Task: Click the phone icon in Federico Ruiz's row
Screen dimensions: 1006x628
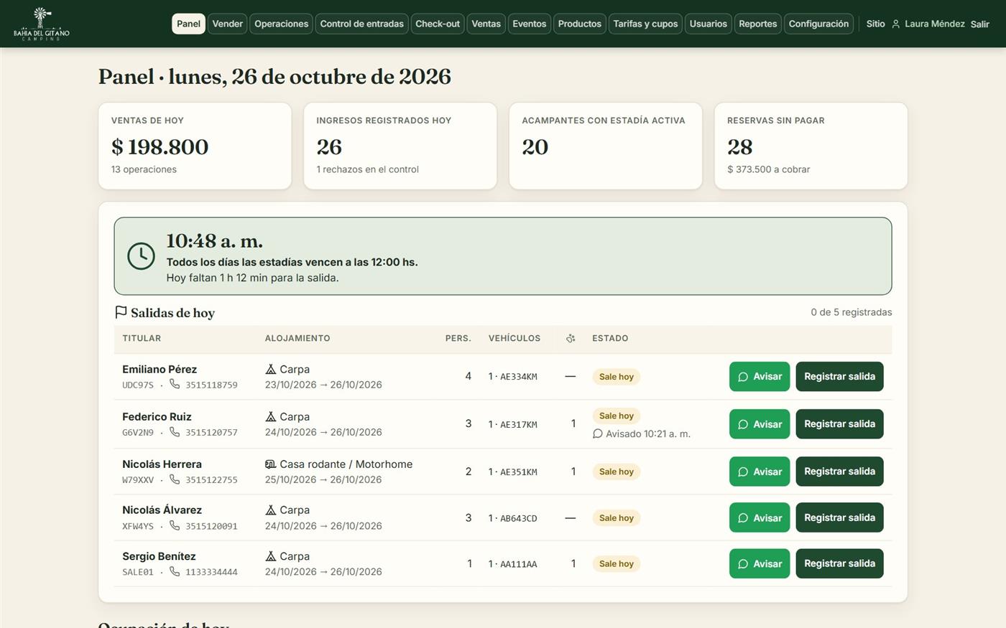Action: tap(175, 431)
